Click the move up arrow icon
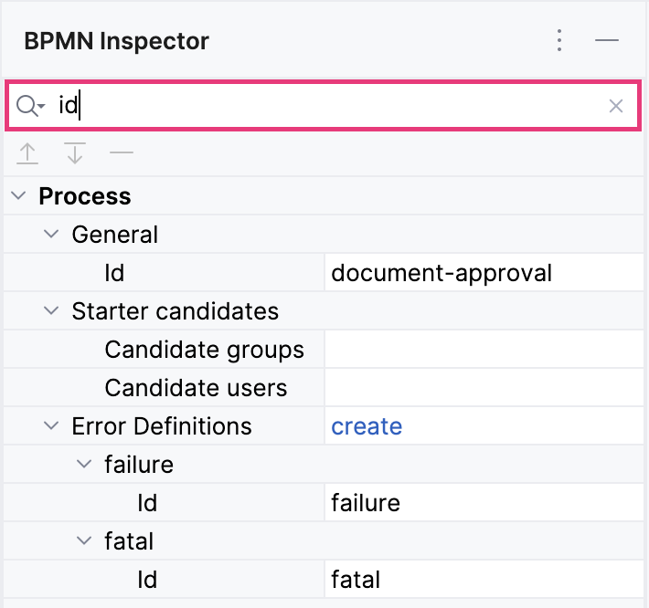Viewport: 649px width, 608px height. [x=28, y=153]
